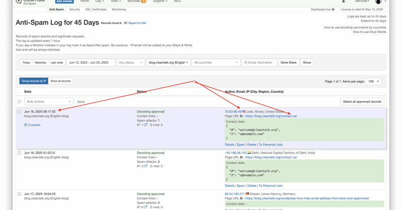
Task: Open the blog.cleantalk.org website selector
Action: point(168,63)
